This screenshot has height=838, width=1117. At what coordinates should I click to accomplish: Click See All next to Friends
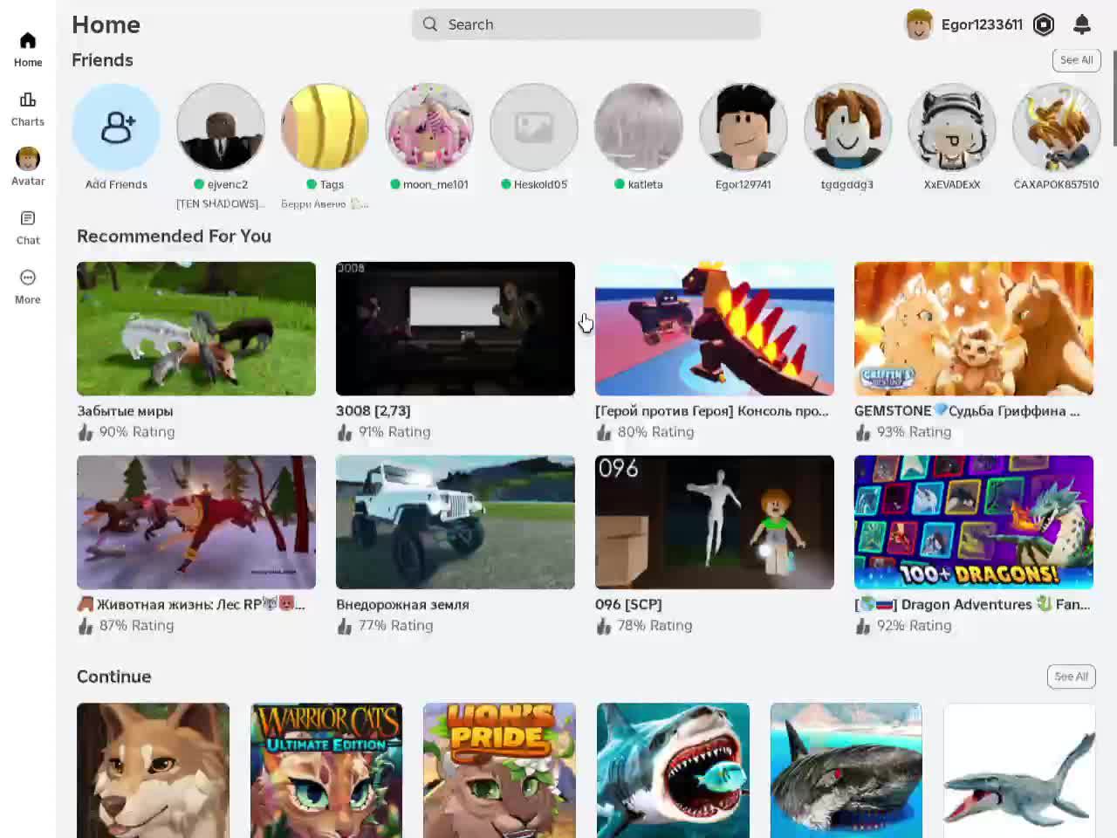click(x=1076, y=60)
